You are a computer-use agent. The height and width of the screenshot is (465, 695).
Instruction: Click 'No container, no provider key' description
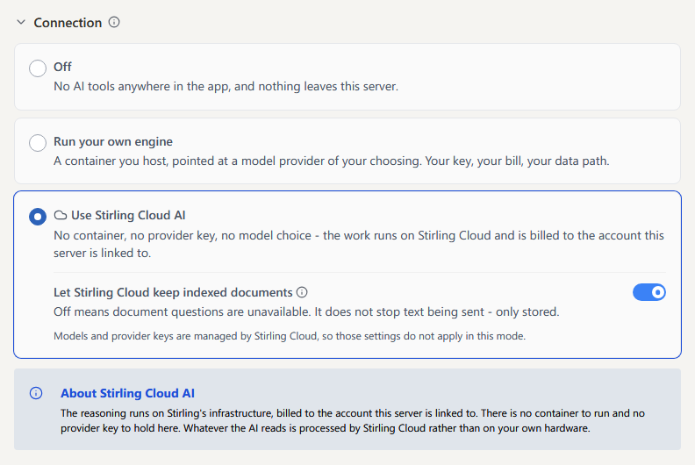point(359,244)
